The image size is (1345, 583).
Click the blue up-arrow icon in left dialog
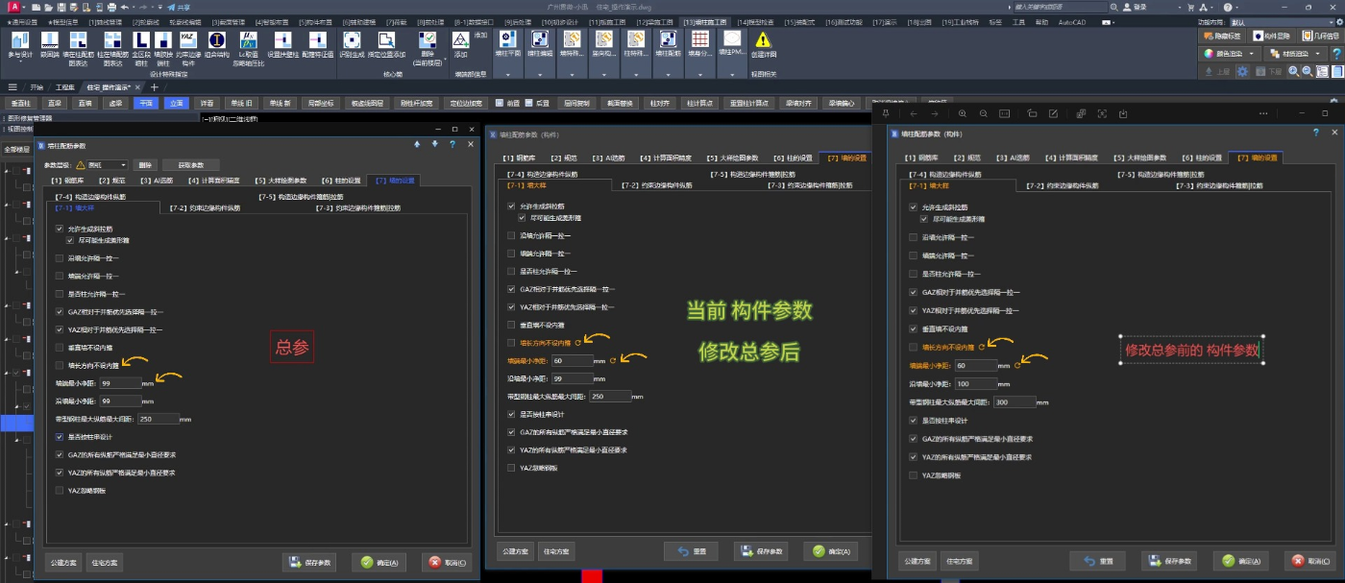pyautogui.click(x=417, y=144)
